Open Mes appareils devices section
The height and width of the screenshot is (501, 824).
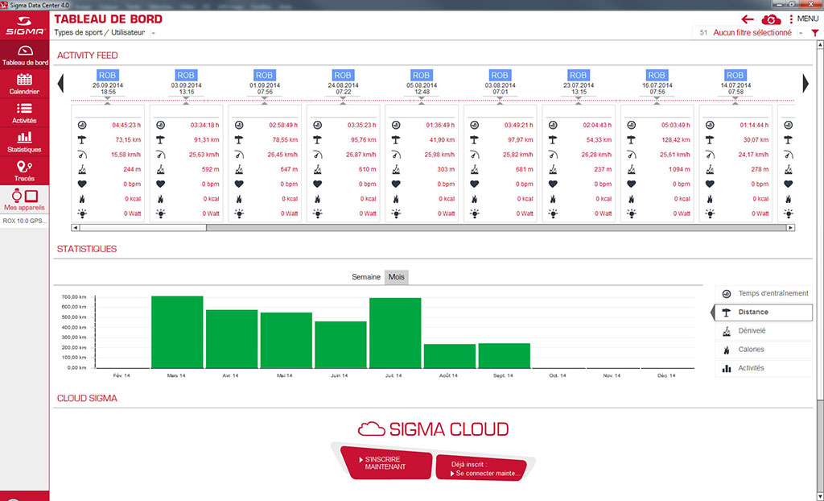click(25, 200)
